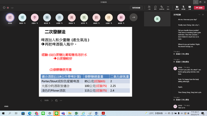Select participant avatar 賴
This screenshot has width=207, height=116.
click(47, 17)
